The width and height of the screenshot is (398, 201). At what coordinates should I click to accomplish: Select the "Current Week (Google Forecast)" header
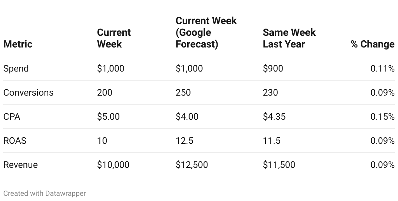pos(206,32)
